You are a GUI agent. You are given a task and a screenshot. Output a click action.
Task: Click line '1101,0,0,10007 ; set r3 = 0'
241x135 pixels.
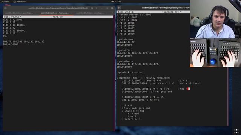(x=142, y=81)
